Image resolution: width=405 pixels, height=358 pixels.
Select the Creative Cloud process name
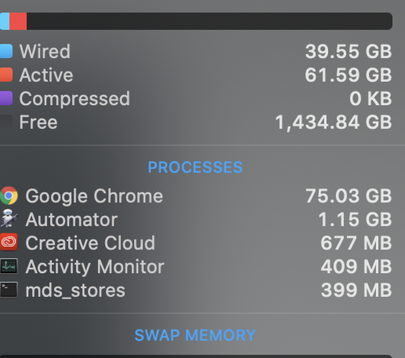[x=90, y=243]
